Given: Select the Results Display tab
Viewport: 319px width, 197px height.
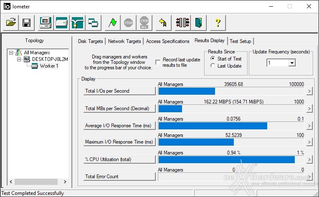Looking at the screenshot, I should click(210, 40).
